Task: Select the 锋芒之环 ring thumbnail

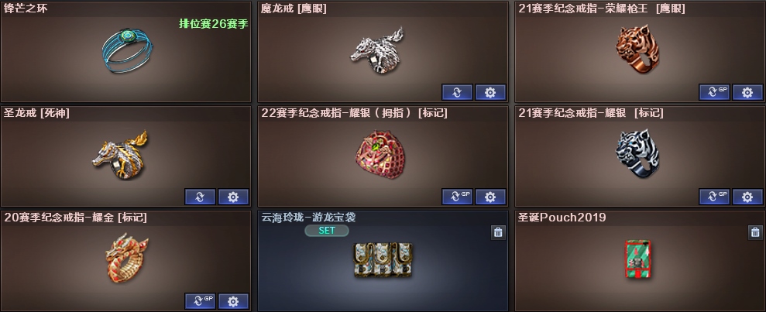Action: (x=127, y=51)
